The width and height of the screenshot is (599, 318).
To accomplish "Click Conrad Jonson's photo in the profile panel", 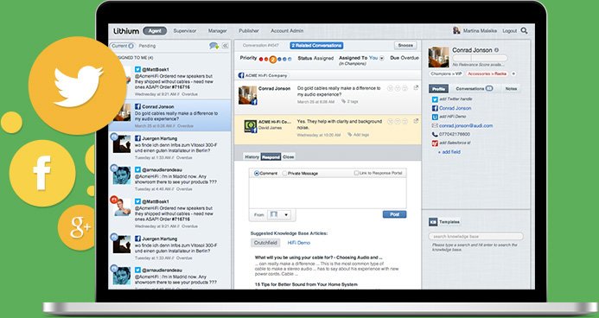I will coord(438,57).
